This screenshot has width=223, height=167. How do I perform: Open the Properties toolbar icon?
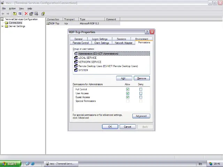(x=31, y=14)
